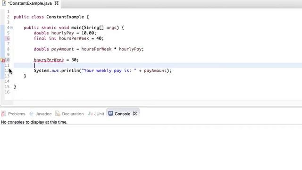Screen dimensions: 302x170
Task: Click 'No consoles to display at this time.'
Action: coord(34,122)
